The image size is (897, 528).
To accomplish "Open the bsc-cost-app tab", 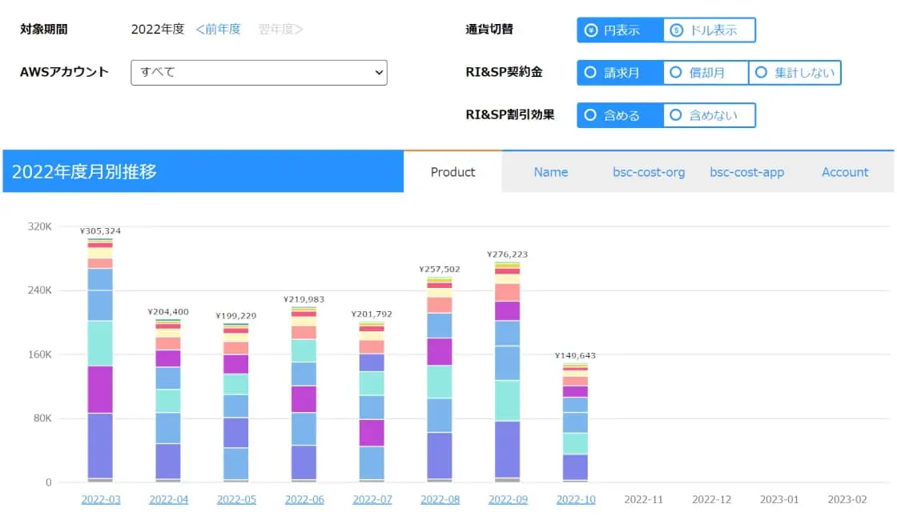I will [x=746, y=172].
